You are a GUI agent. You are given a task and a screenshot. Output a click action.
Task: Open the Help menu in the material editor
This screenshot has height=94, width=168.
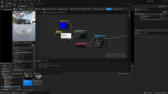[x=42, y=4]
